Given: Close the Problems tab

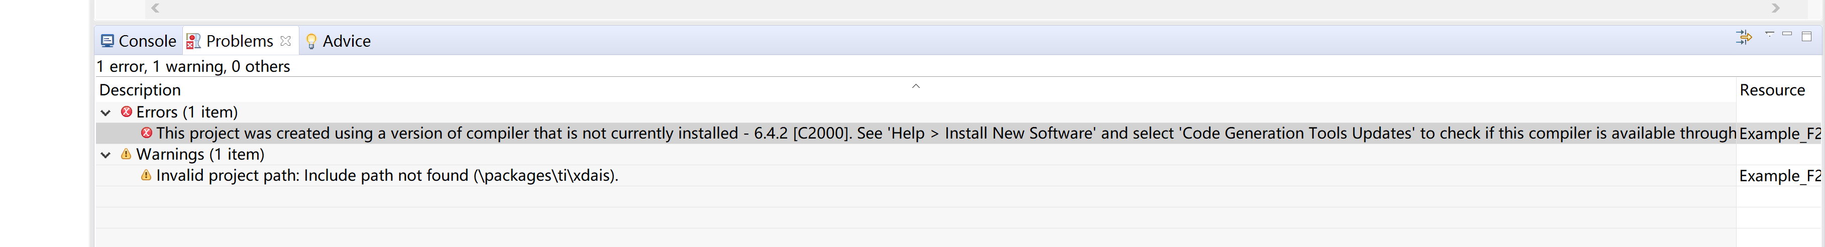Looking at the screenshot, I should pos(285,41).
